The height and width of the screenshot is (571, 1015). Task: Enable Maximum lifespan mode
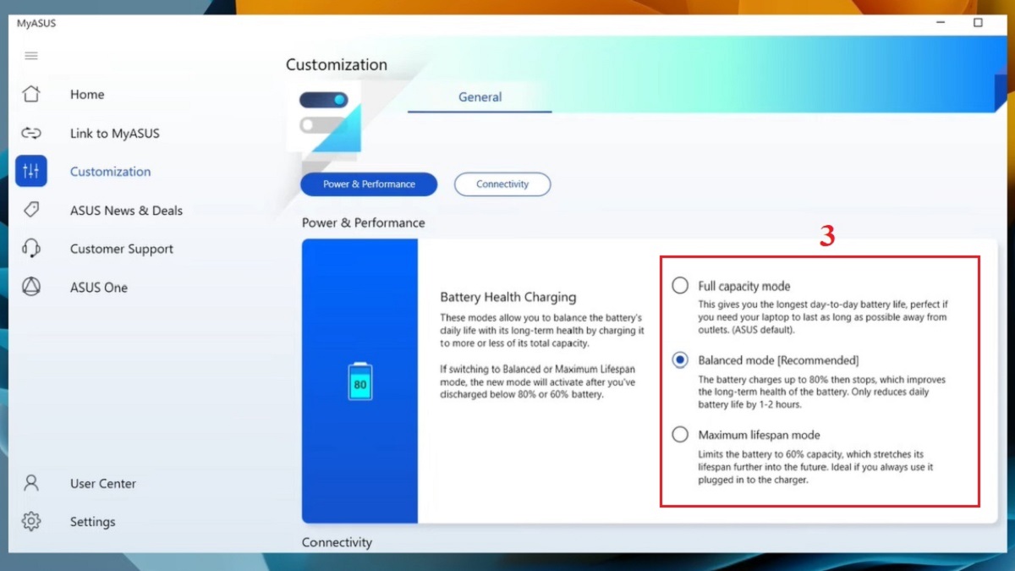point(679,434)
